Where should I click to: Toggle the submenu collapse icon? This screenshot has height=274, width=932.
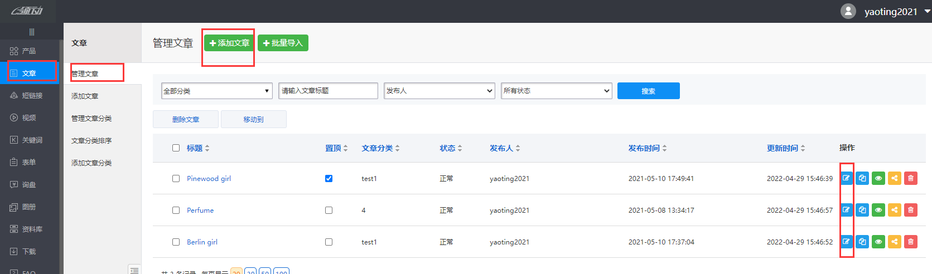coord(134,270)
